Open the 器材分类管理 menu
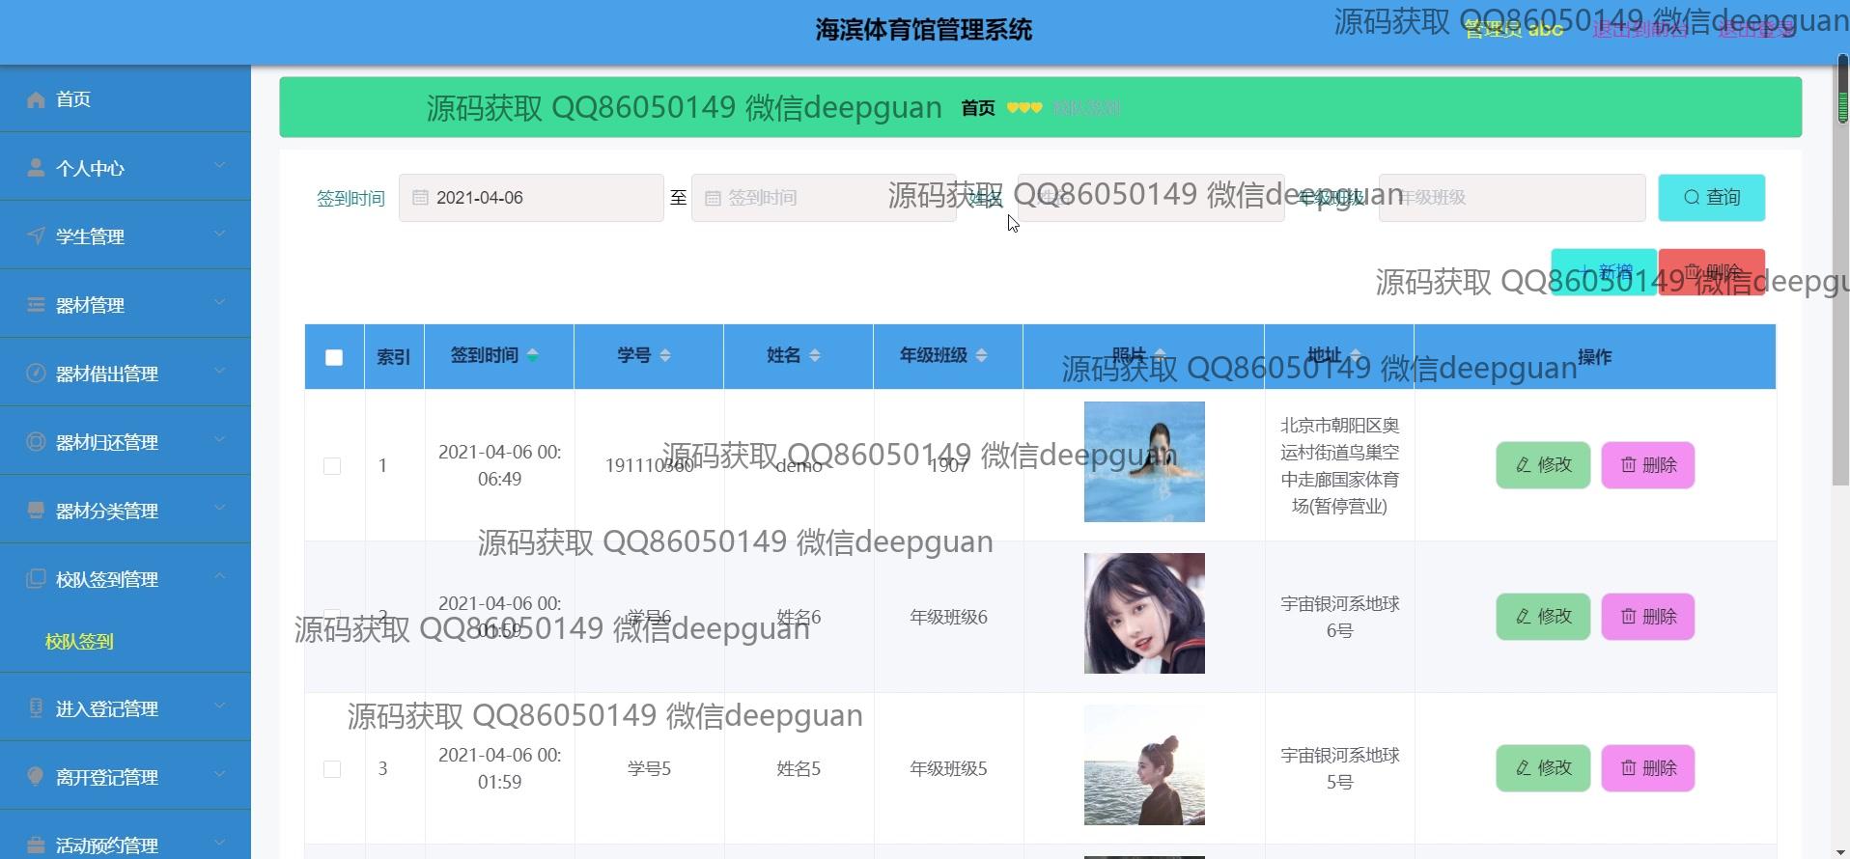The height and width of the screenshot is (859, 1850). [106, 511]
